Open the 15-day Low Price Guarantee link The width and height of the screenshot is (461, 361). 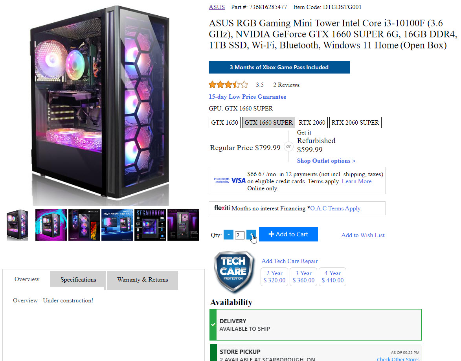click(247, 97)
